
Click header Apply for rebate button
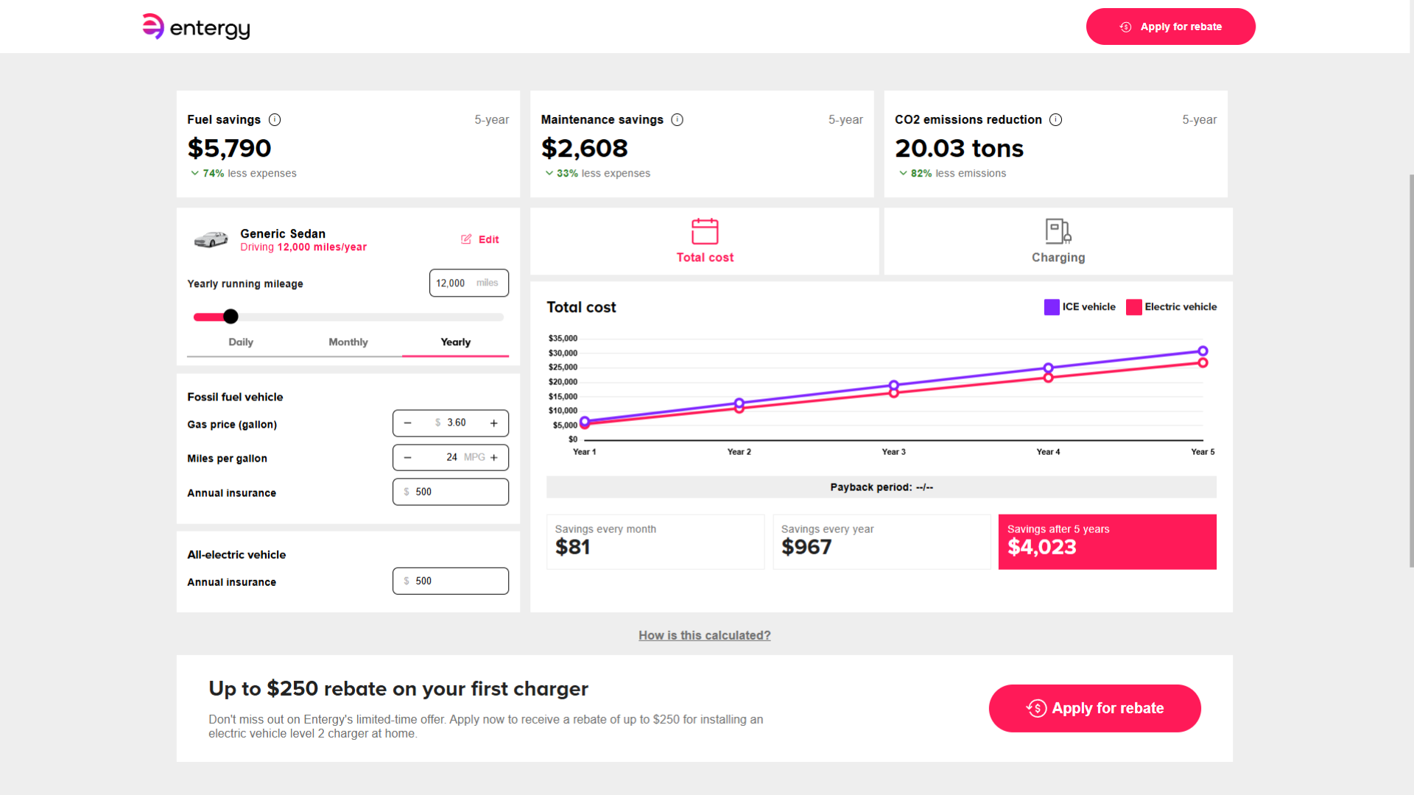click(x=1171, y=26)
